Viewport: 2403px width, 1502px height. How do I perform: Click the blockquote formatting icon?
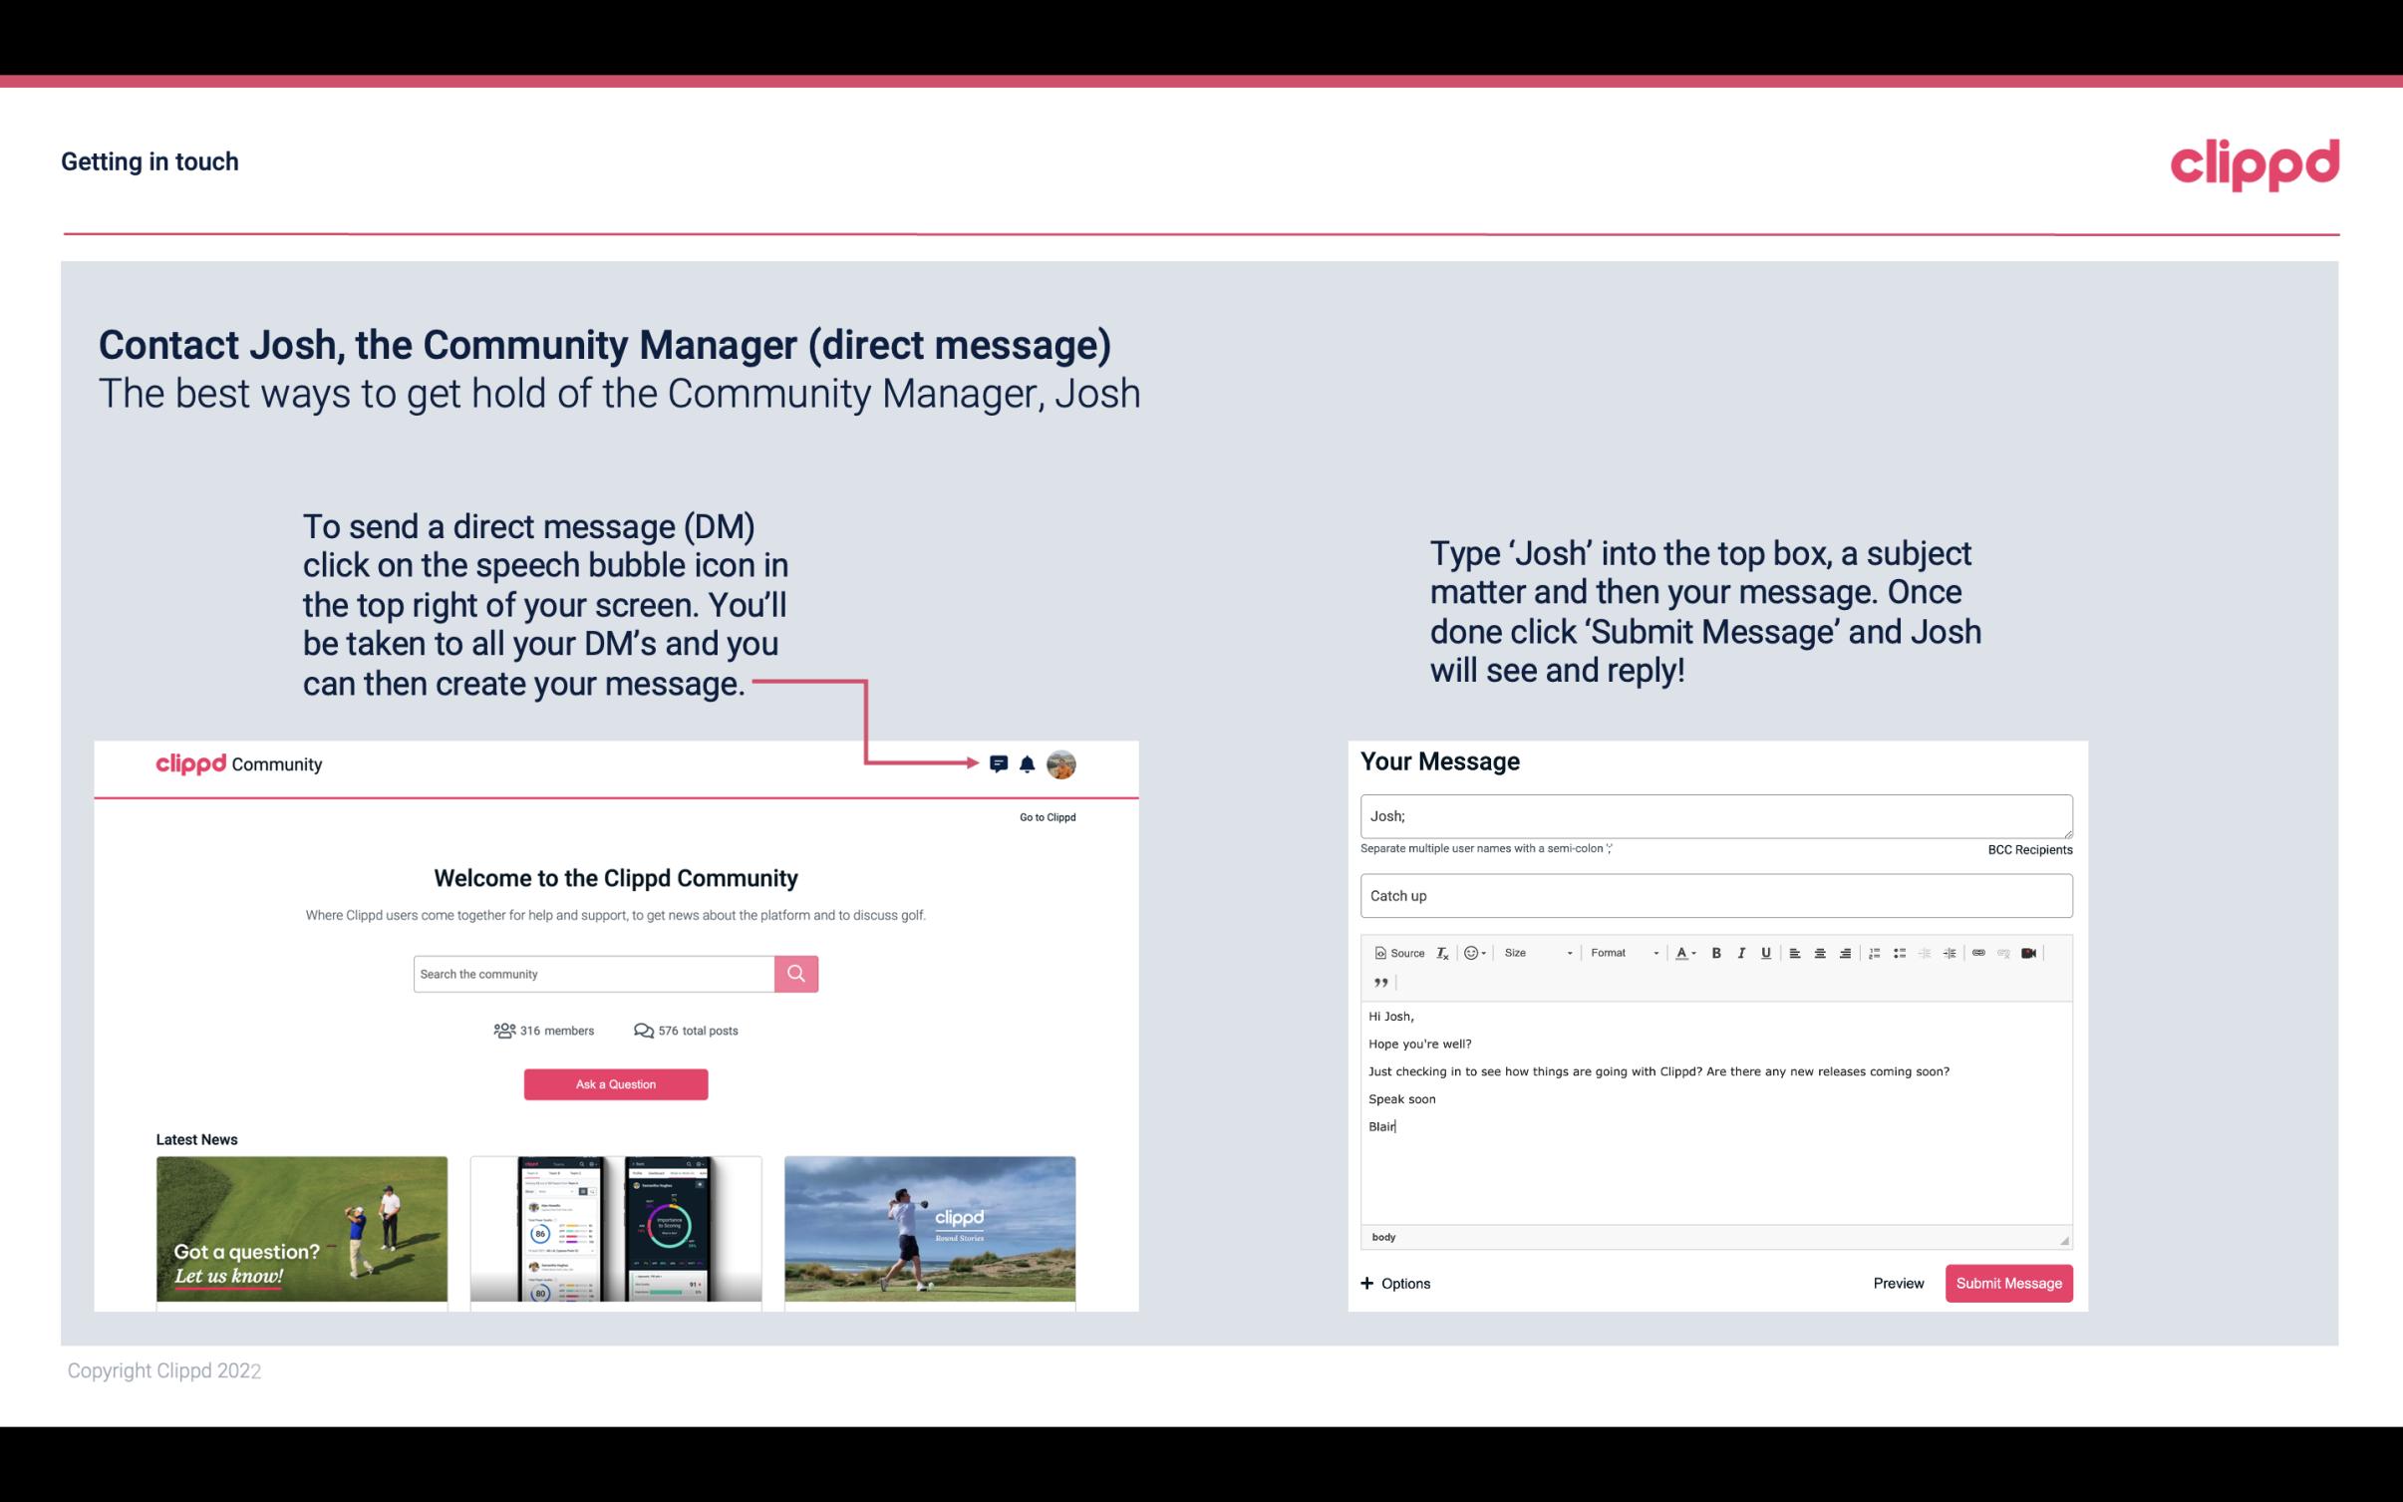pyautogui.click(x=1377, y=983)
